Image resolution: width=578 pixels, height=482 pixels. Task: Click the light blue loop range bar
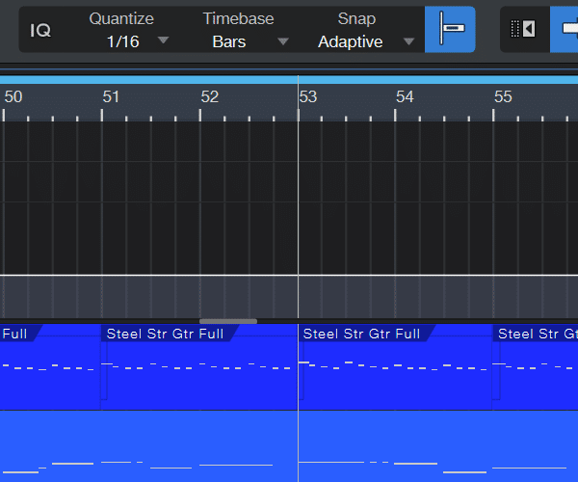pyautogui.click(x=289, y=80)
